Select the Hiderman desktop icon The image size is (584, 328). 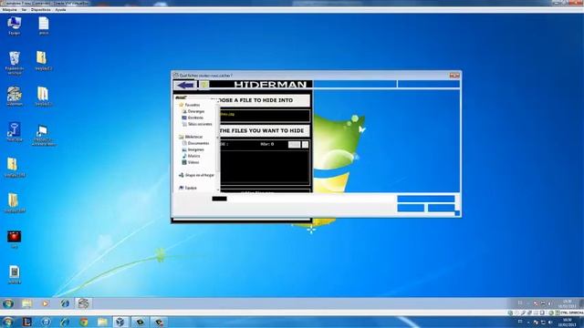(15, 97)
